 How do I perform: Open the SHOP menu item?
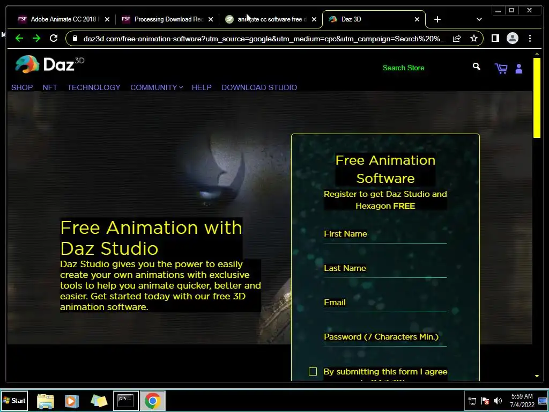click(22, 87)
